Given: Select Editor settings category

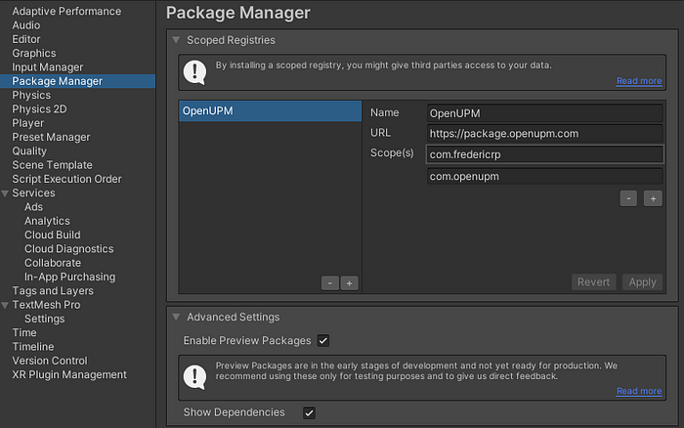Looking at the screenshot, I should tap(26, 39).
